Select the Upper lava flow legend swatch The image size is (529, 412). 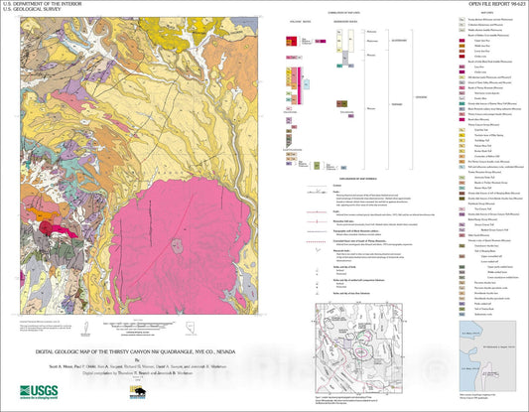pos(462,41)
